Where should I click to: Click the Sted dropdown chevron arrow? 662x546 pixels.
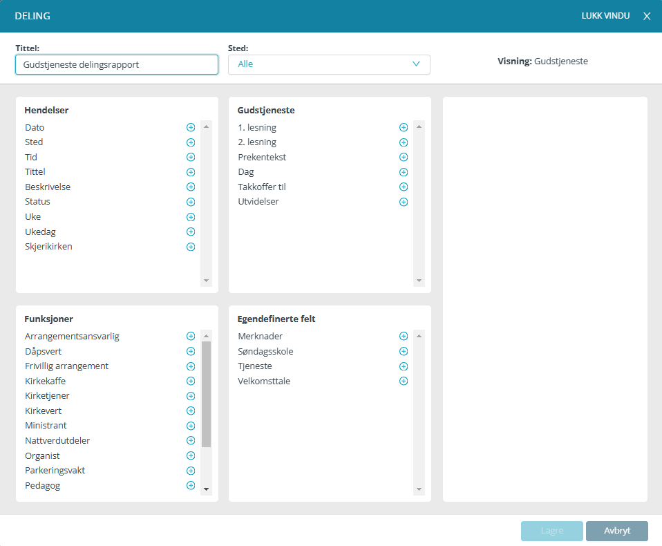416,64
